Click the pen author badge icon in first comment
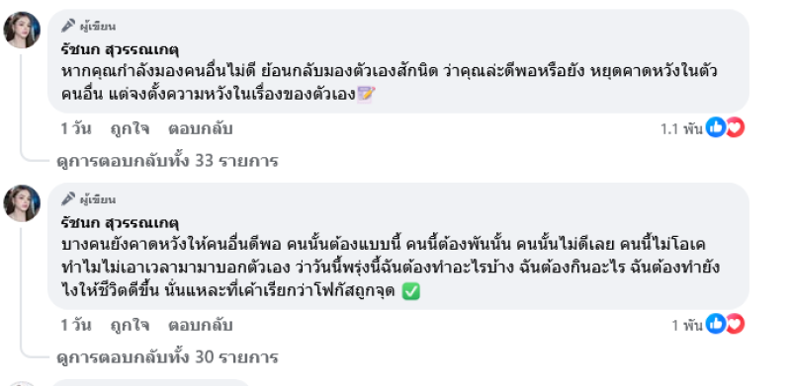The image size is (791, 386). (68, 26)
